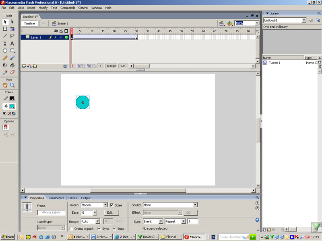Select the Paint Bucket tool
The image size is (322, 241).
click(x=12, y=65)
